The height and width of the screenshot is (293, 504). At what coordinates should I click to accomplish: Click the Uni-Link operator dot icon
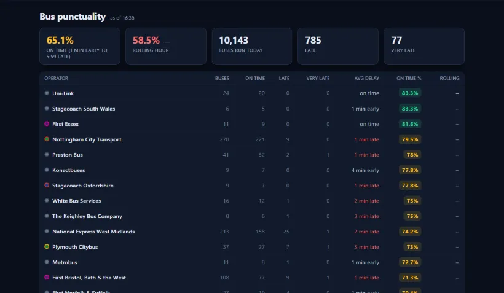[47, 93]
